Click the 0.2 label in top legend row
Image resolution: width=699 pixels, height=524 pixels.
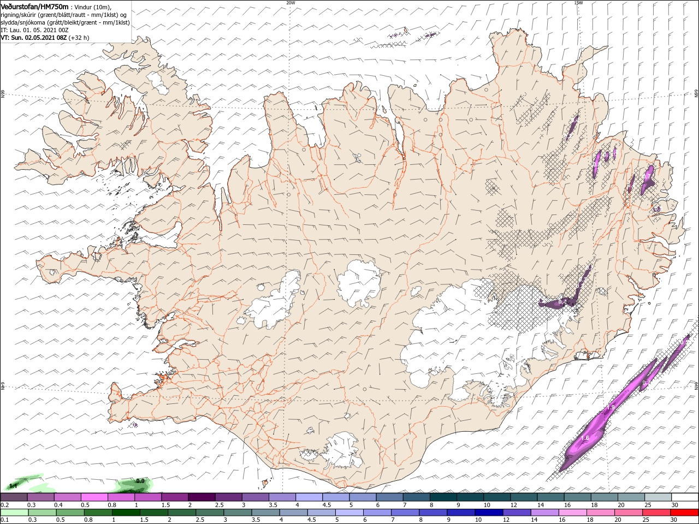point(4,505)
